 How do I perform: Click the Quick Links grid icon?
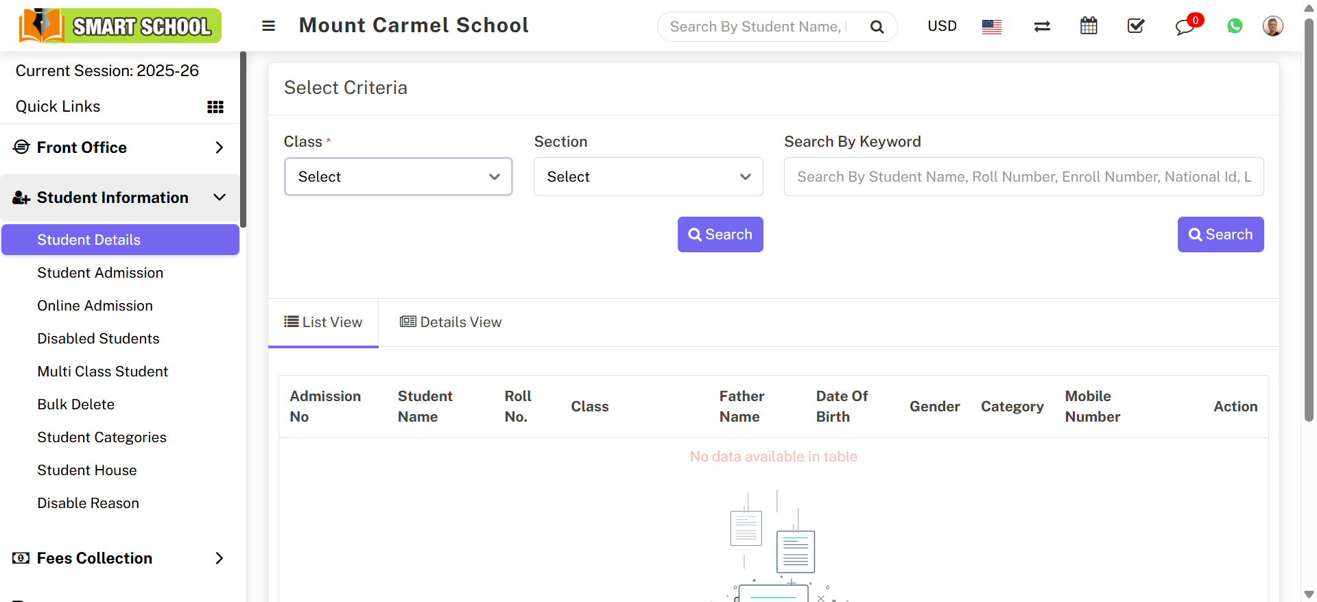coord(215,107)
